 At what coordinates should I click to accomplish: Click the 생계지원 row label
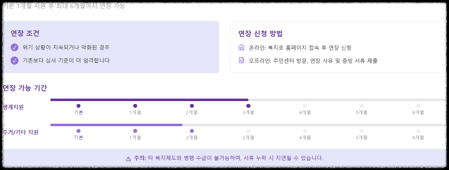point(13,107)
